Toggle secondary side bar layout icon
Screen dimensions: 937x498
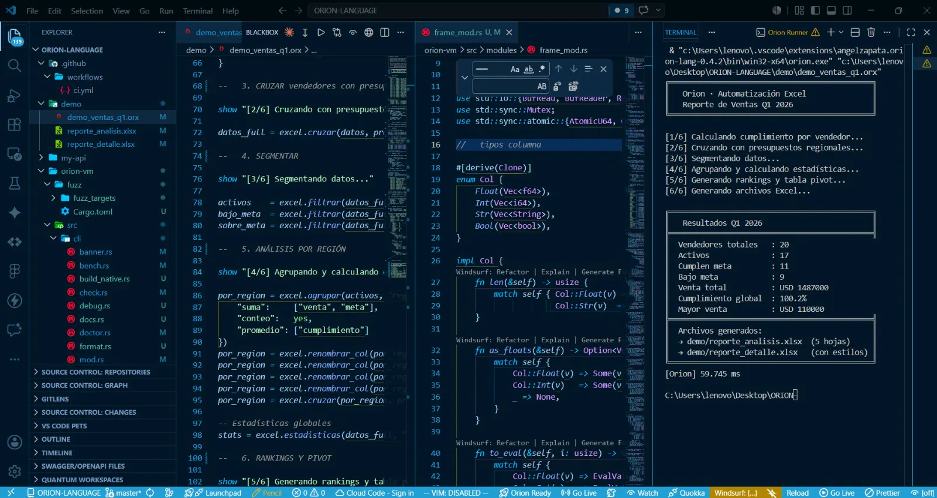(847, 11)
